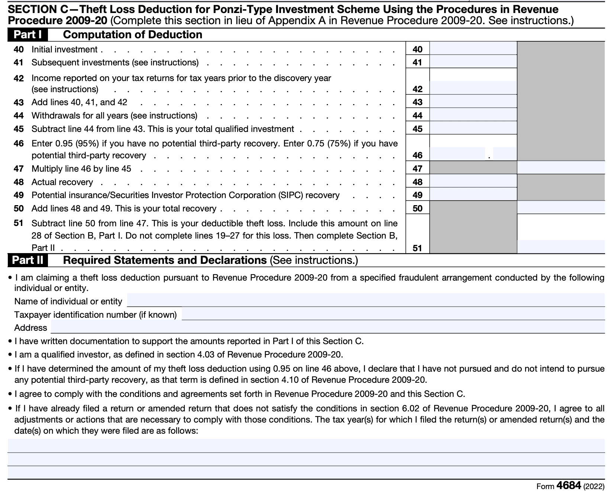
Task: Focus the line 43 total field
Action: 473,102
